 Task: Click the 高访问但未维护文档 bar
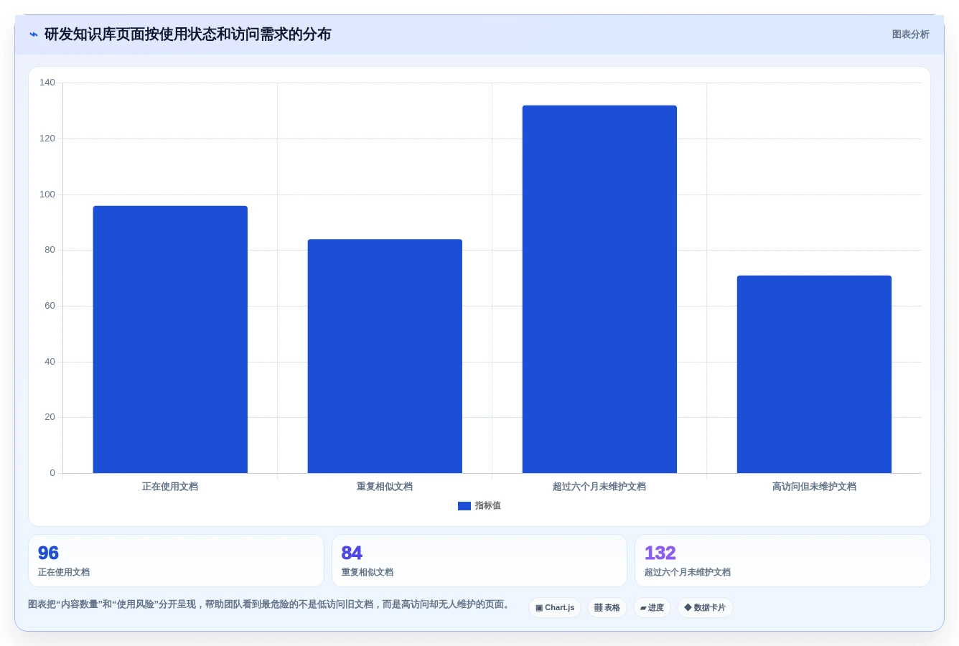coord(814,374)
